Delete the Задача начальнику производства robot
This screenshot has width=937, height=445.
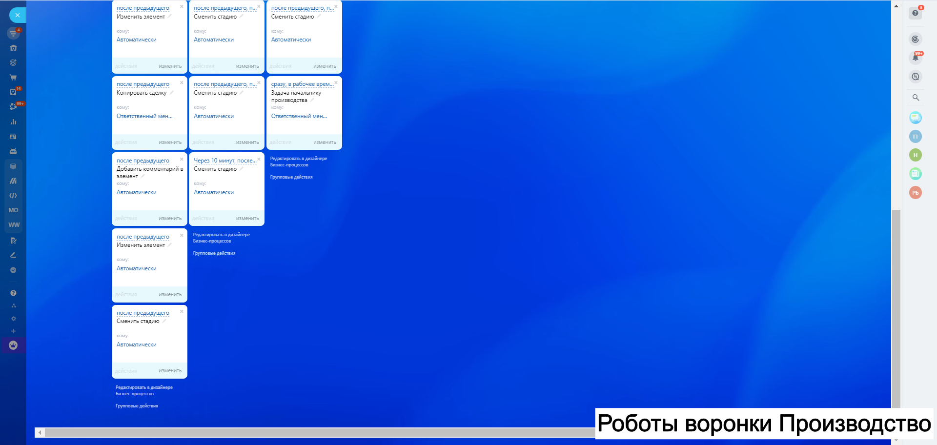(x=336, y=83)
